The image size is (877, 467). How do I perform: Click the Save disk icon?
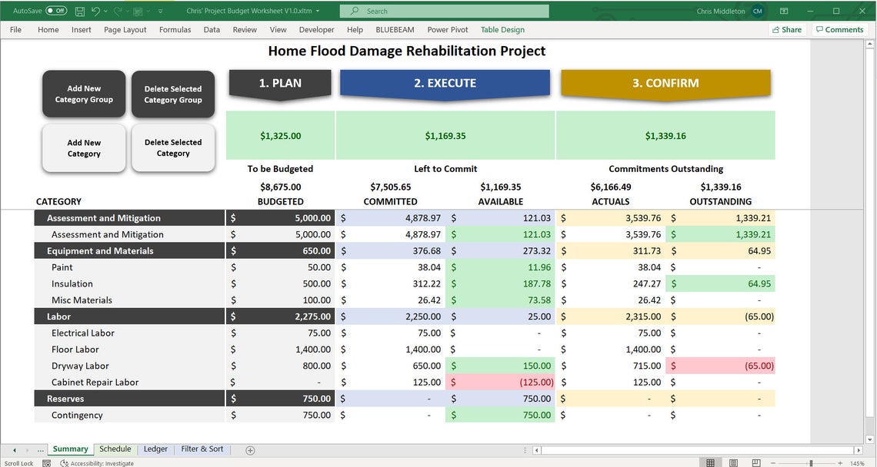79,12
